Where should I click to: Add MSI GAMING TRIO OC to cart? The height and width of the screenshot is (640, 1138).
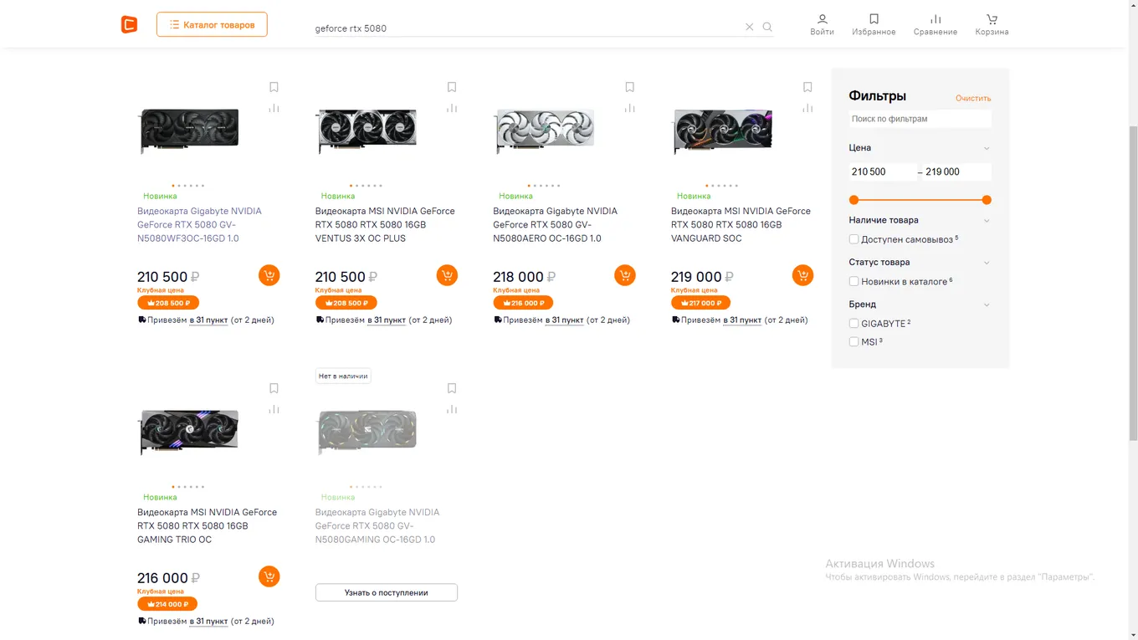click(269, 576)
